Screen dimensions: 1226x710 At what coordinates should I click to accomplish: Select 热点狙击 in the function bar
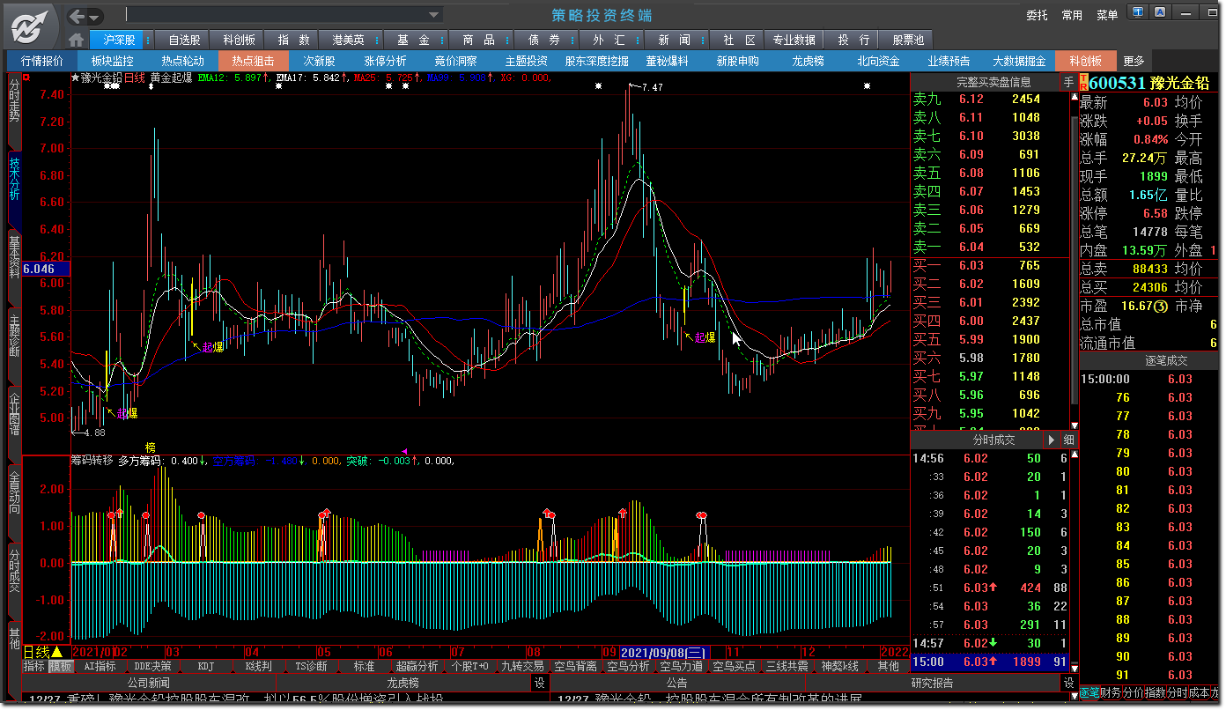click(254, 61)
